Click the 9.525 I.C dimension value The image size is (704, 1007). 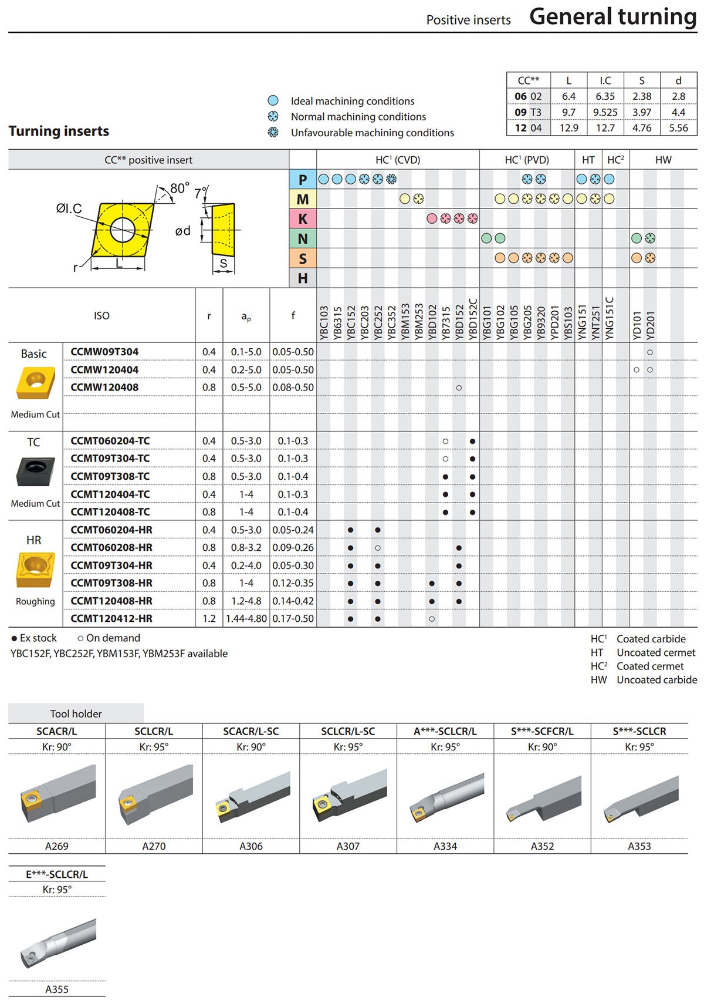point(605,112)
